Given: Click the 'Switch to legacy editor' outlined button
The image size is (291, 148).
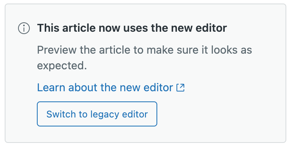Looking at the screenshot, I should pyautogui.click(x=97, y=114).
